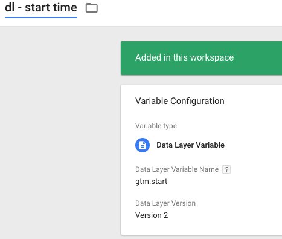Click the empty gray area left of the cards

[x=60, y=131]
